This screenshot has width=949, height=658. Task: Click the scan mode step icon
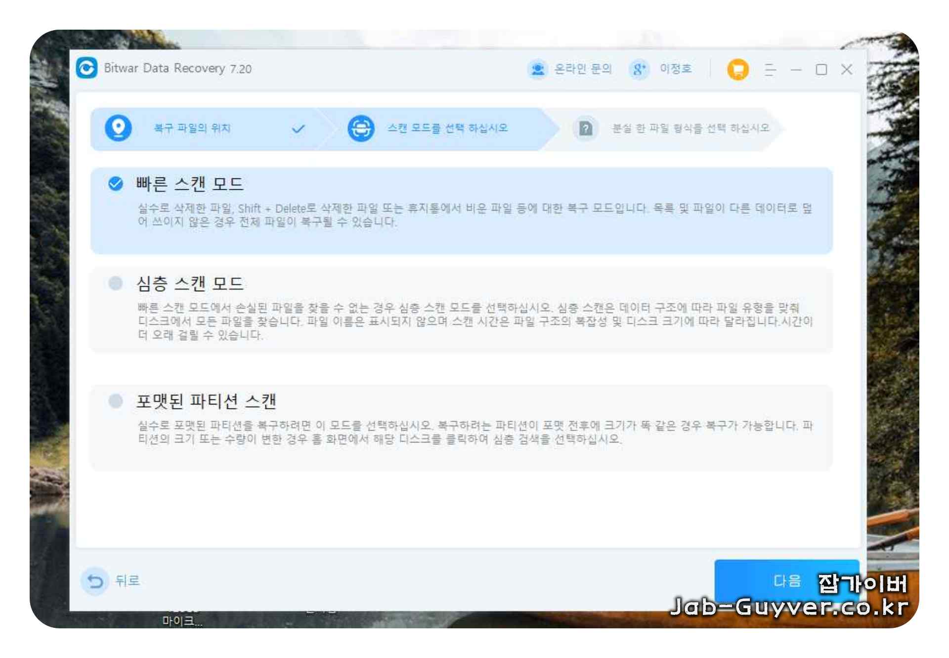(x=361, y=129)
